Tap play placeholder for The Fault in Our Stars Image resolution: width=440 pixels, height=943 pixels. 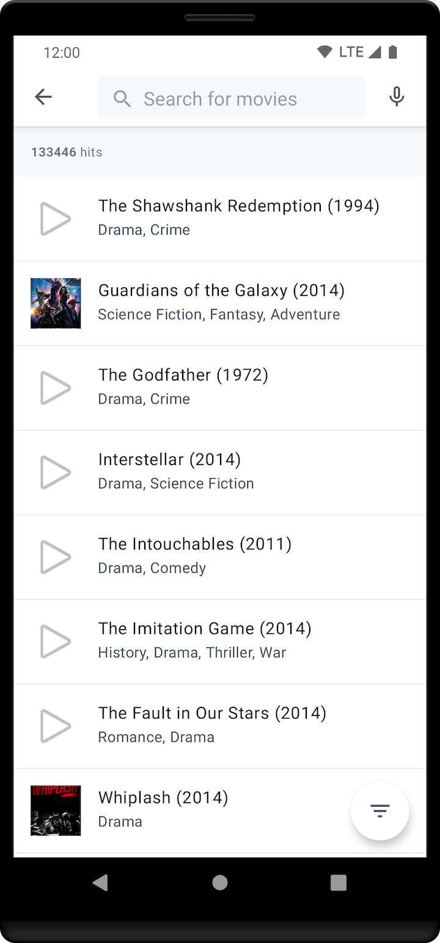pos(56,726)
